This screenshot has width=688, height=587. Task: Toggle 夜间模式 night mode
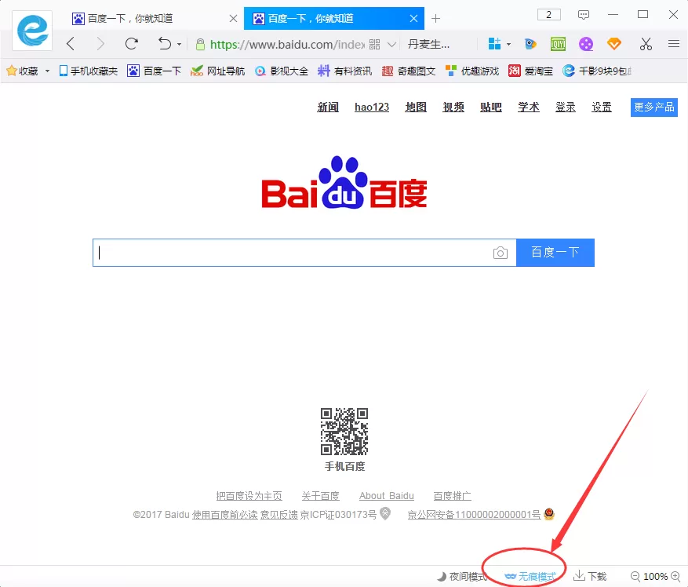pos(462,577)
